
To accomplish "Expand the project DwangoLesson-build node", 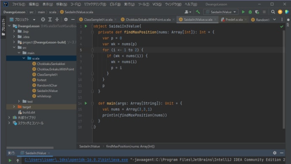I will click(x=14, y=42).
